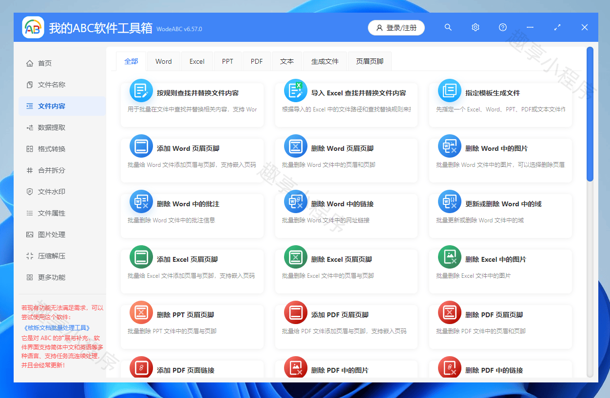Open the 按规则查找并替换文件内容 tool icon
Screen dimensions: 610x398
tap(141, 90)
